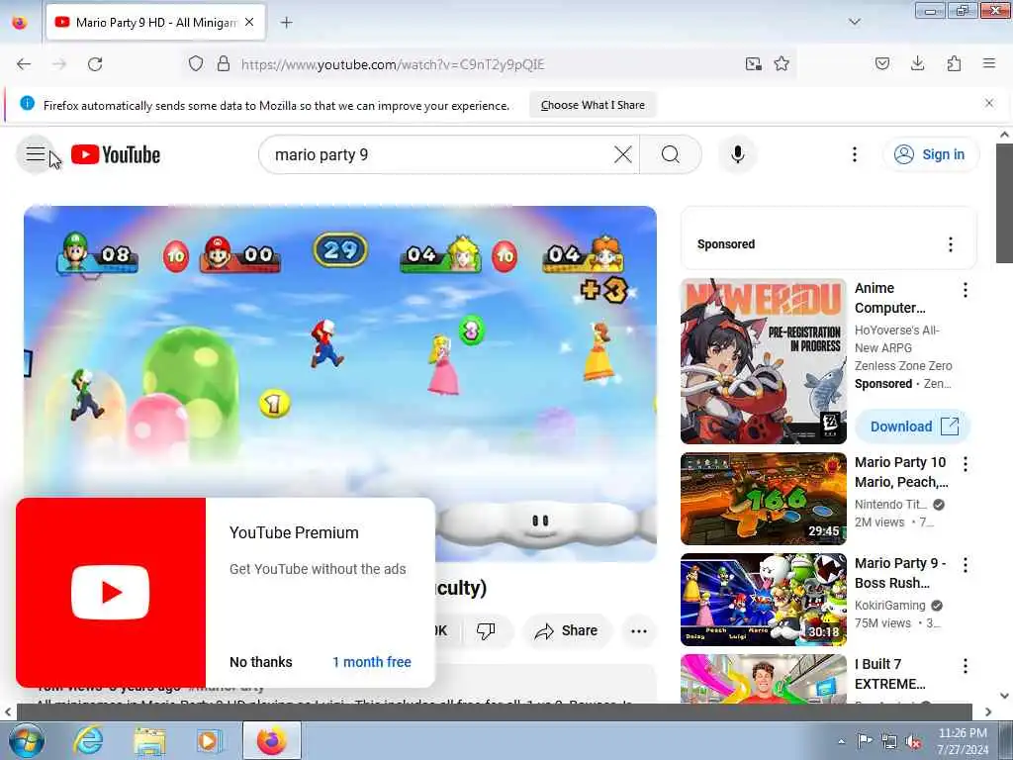Click Mario Party 10 video title
This screenshot has height=760, width=1013.
tap(901, 472)
